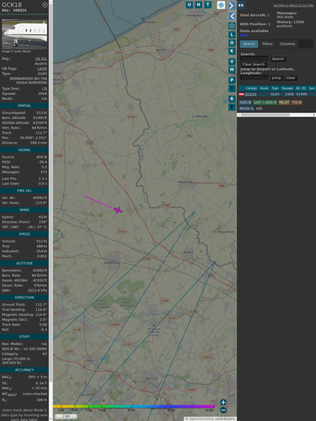The height and width of the screenshot is (421, 316).
Task: Click the TIS-B legend label
Action: [296, 103]
